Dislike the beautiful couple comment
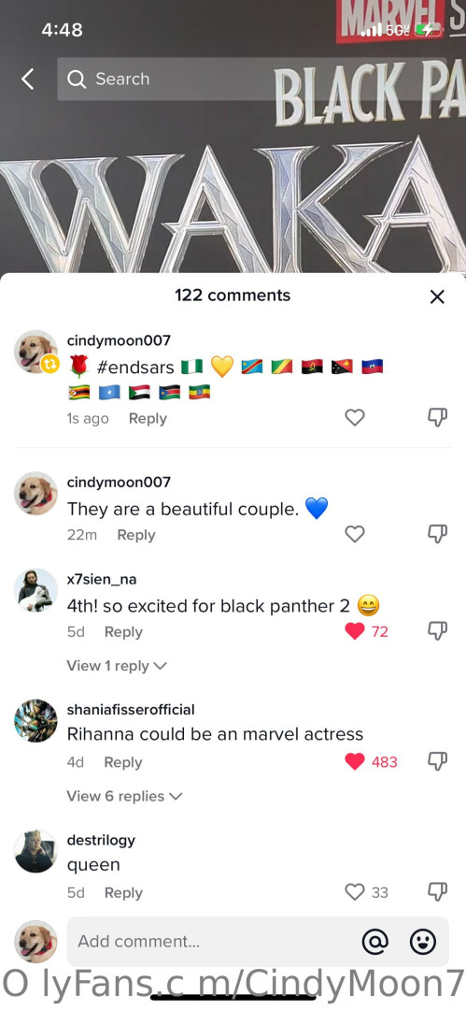This screenshot has height=1010, width=466. (x=438, y=534)
